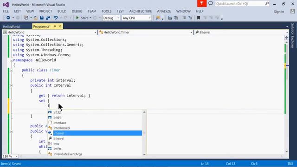Click the account avatar icon beside Sign in

click(x=293, y=11)
